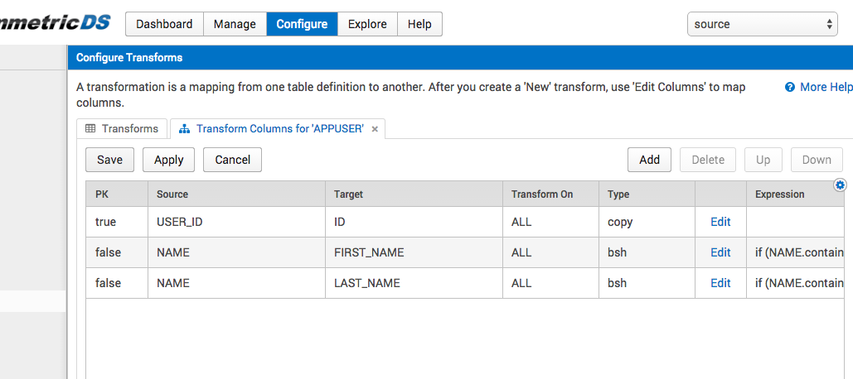This screenshot has width=853, height=379.
Task: Add a new transform column
Action: (650, 160)
